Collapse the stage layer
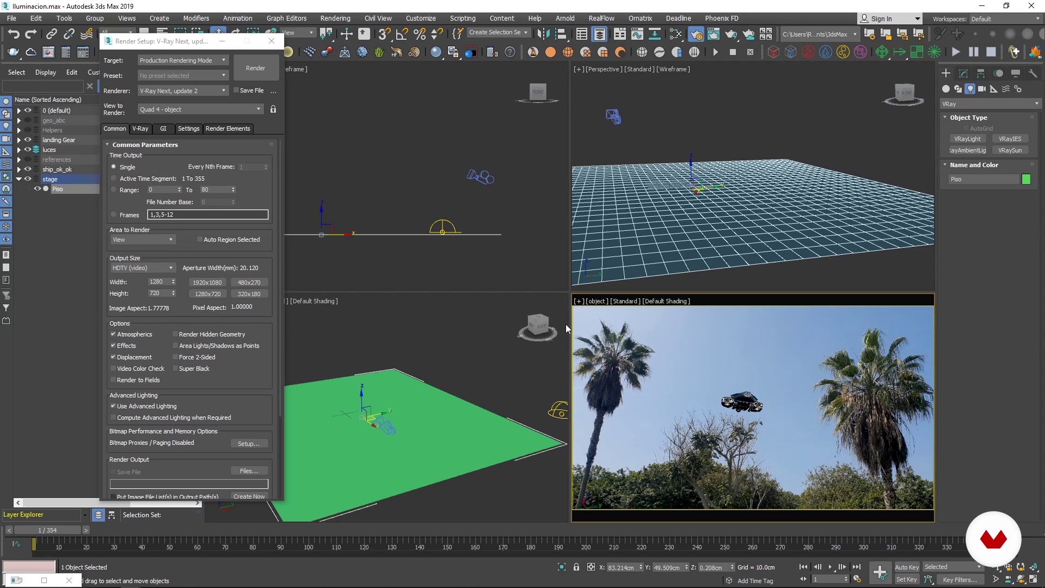 point(19,179)
